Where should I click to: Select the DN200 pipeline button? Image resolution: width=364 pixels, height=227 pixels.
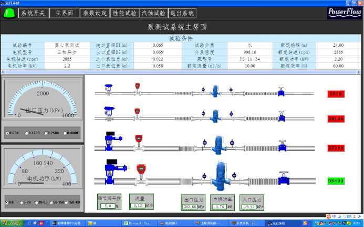336,148
